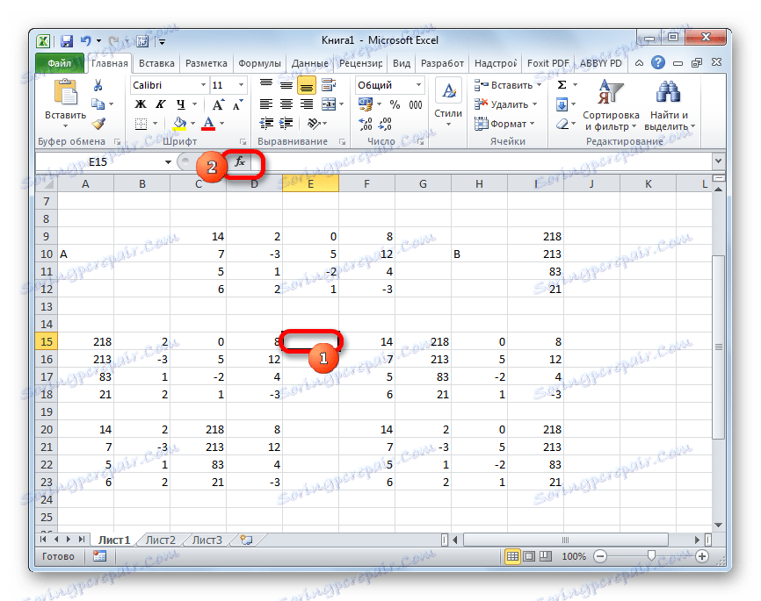Click the Copy icon in clipboard group

(98, 104)
